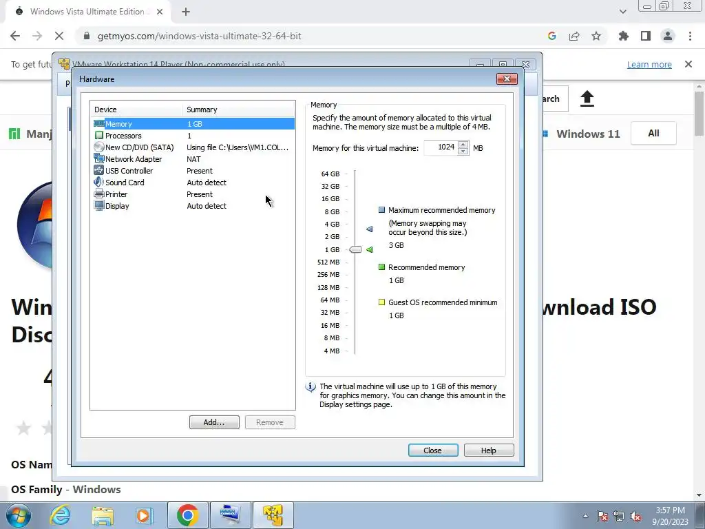Click VMware Player taskbar icon
Image resolution: width=705 pixels, height=529 pixels.
pos(273,515)
